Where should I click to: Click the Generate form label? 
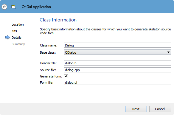tap(51, 76)
